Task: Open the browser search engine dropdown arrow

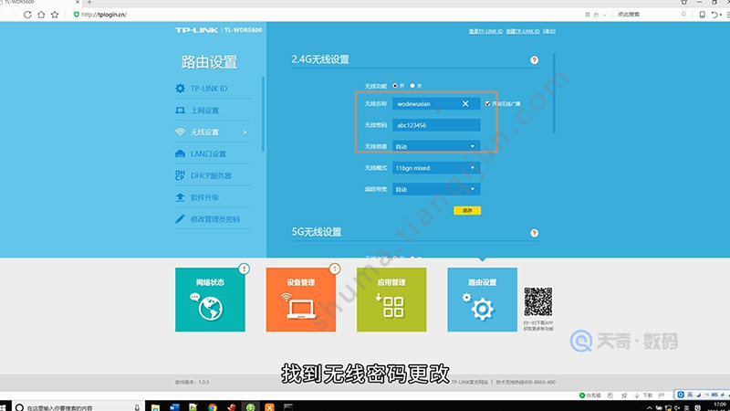Action: 604,15
